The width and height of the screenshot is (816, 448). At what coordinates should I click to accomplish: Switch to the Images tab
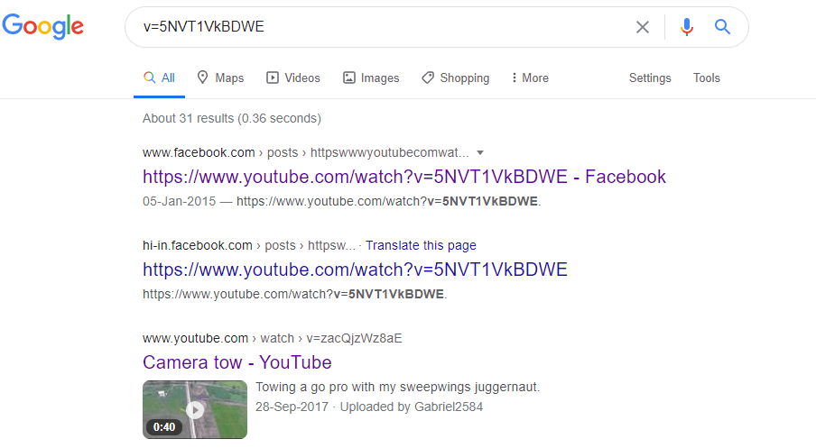(x=371, y=78)
